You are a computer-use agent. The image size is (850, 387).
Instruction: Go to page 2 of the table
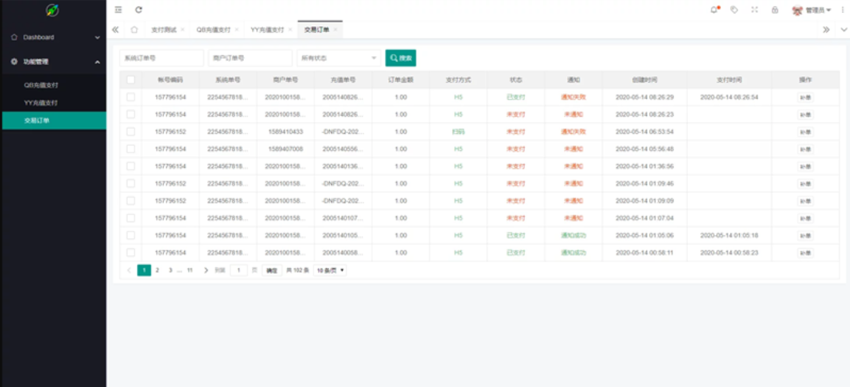158,270
